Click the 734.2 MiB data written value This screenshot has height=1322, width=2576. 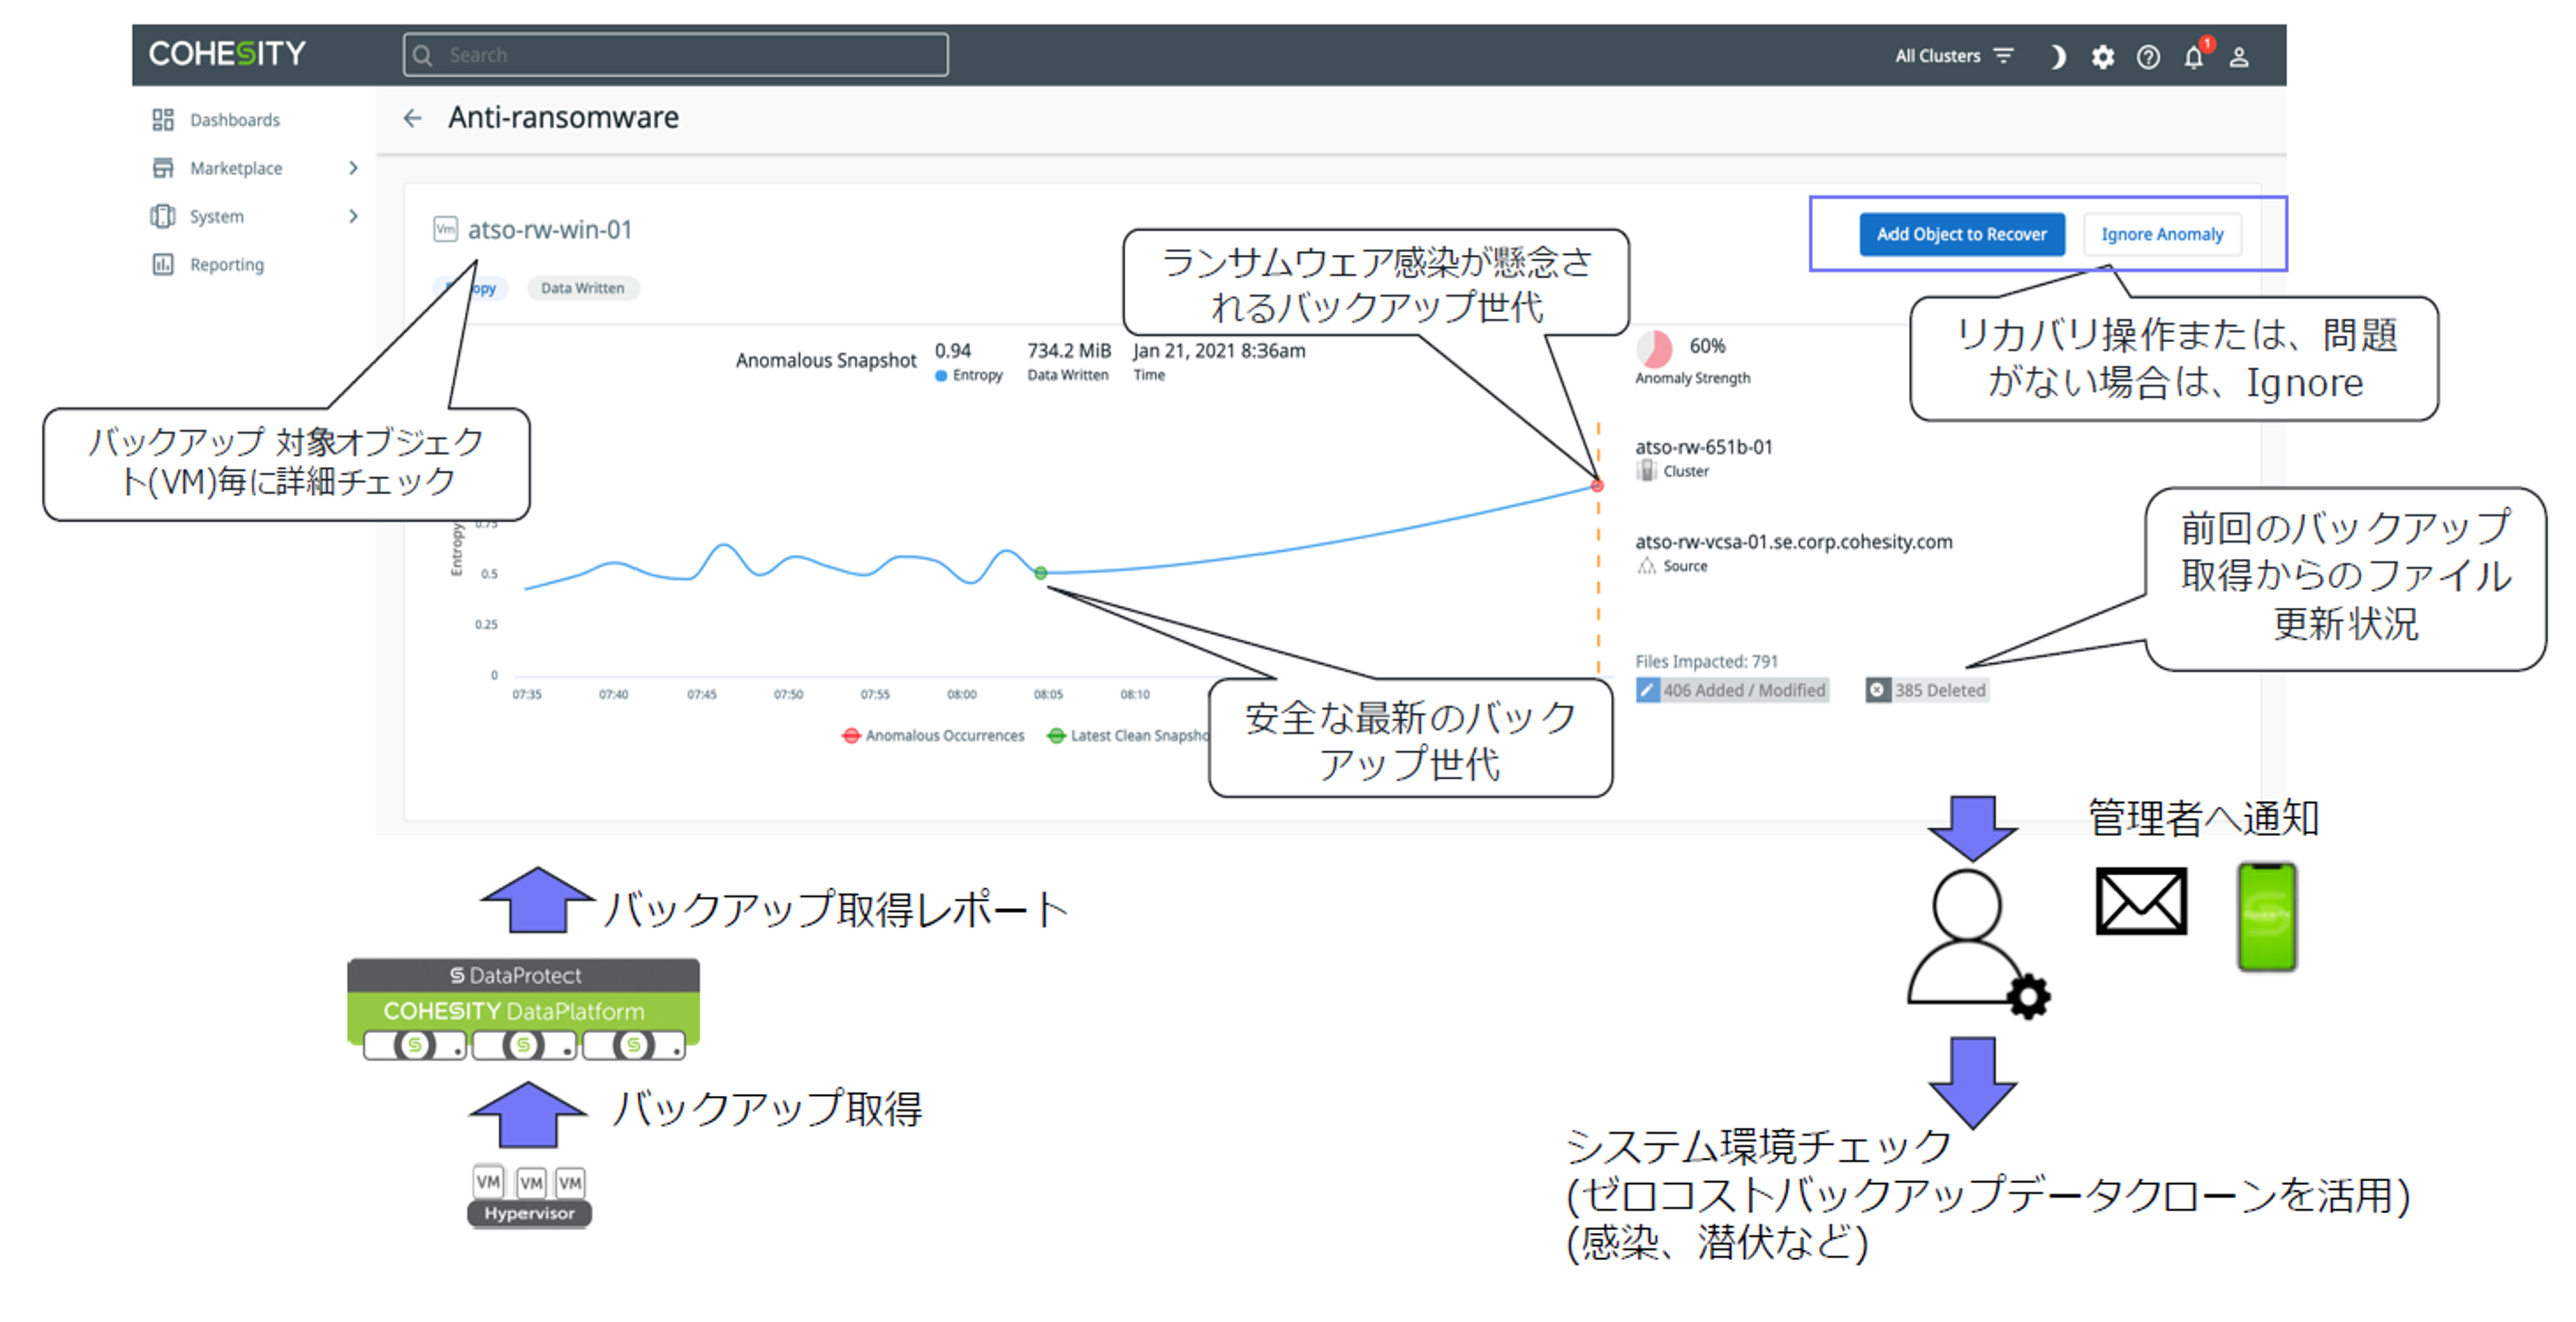[1069, 351]
